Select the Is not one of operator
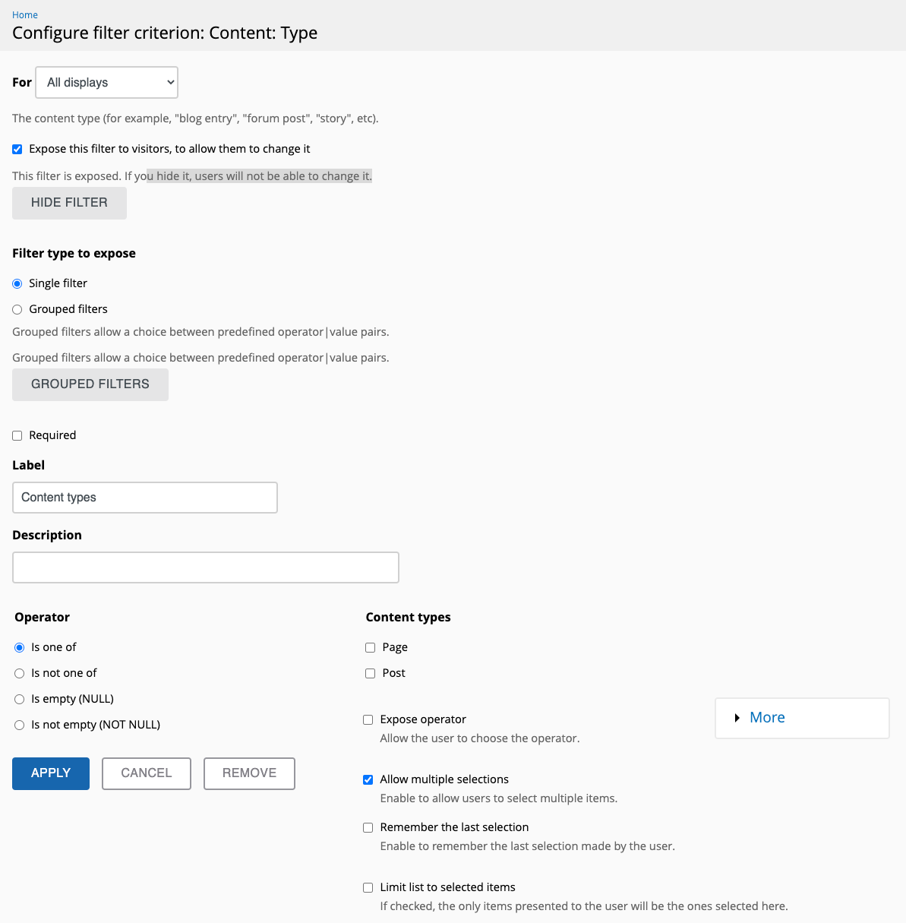Screen dimensions: 906x923 click(x=20, y=673)
